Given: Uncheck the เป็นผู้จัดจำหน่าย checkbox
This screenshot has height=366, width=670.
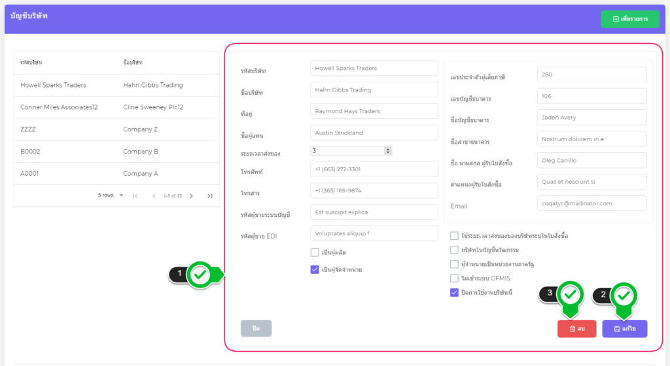Looking at the screenshot, I should pyautogui.click(x=315, y=269).
